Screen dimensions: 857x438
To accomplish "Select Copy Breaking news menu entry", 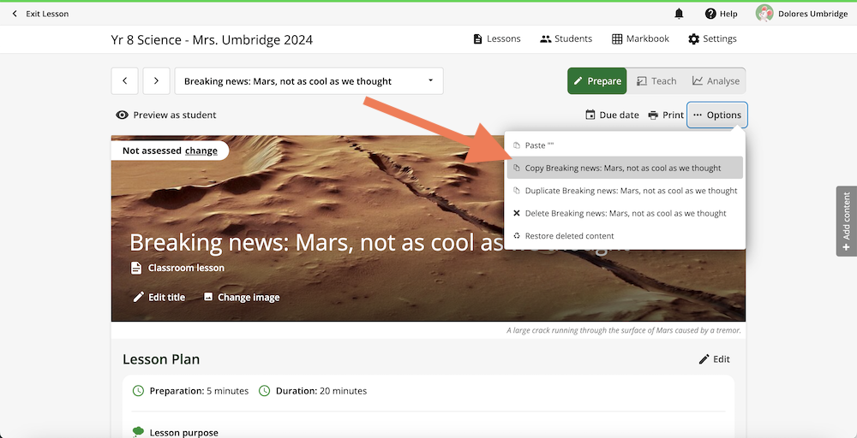I will pos(625,168).
